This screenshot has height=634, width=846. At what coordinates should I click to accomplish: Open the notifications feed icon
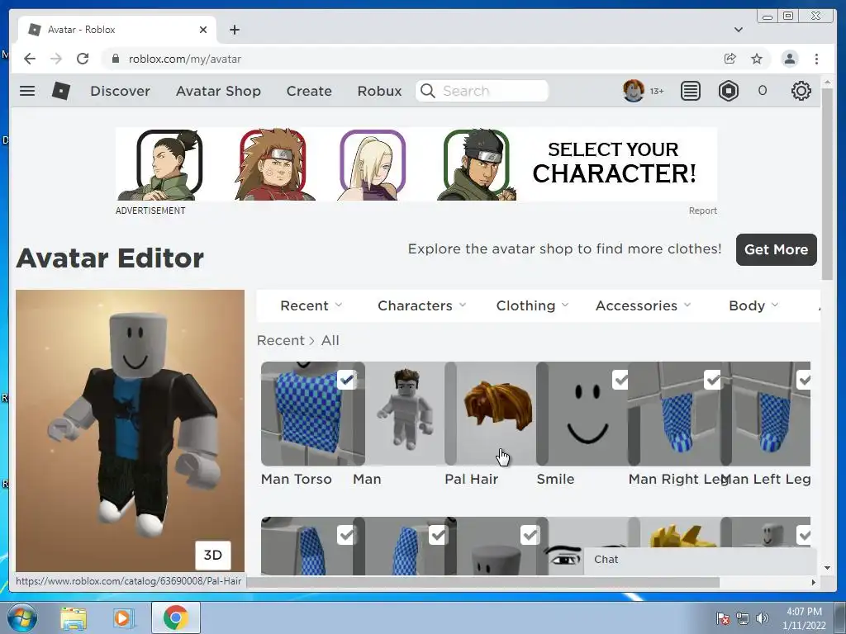pyautogui.click(x=690, y=91)
